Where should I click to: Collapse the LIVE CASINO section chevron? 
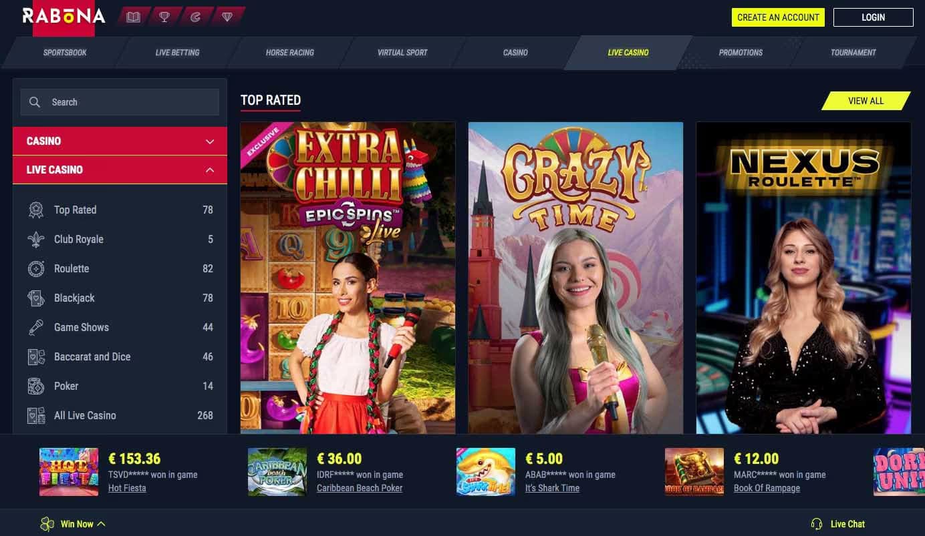[210, 170]
